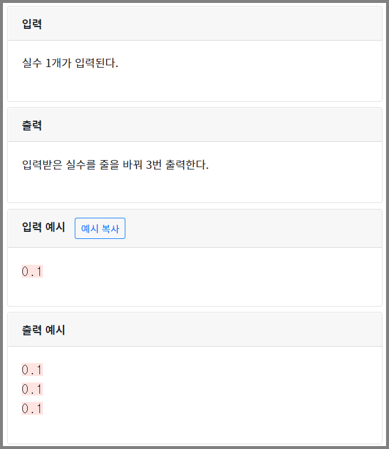
Task: Click the third 0.1 line in 출력 예시
Action: coord(32,408)
